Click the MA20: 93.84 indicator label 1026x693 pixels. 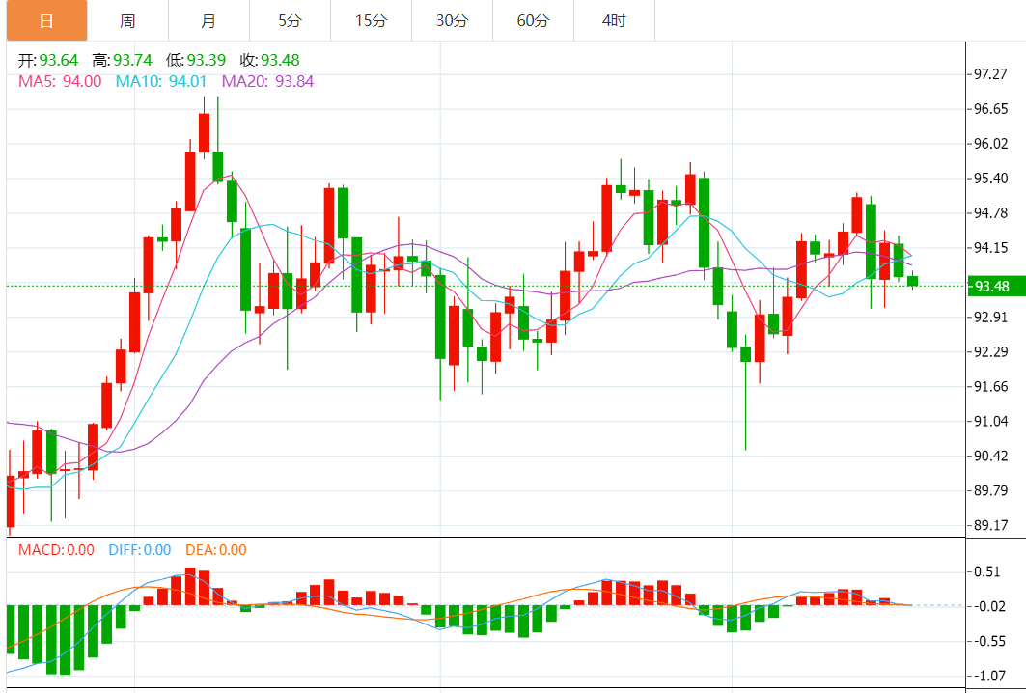[267, 81]
